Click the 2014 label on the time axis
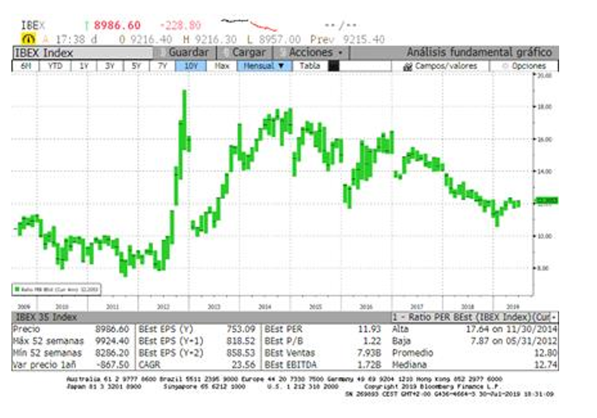 click(265, 307)
